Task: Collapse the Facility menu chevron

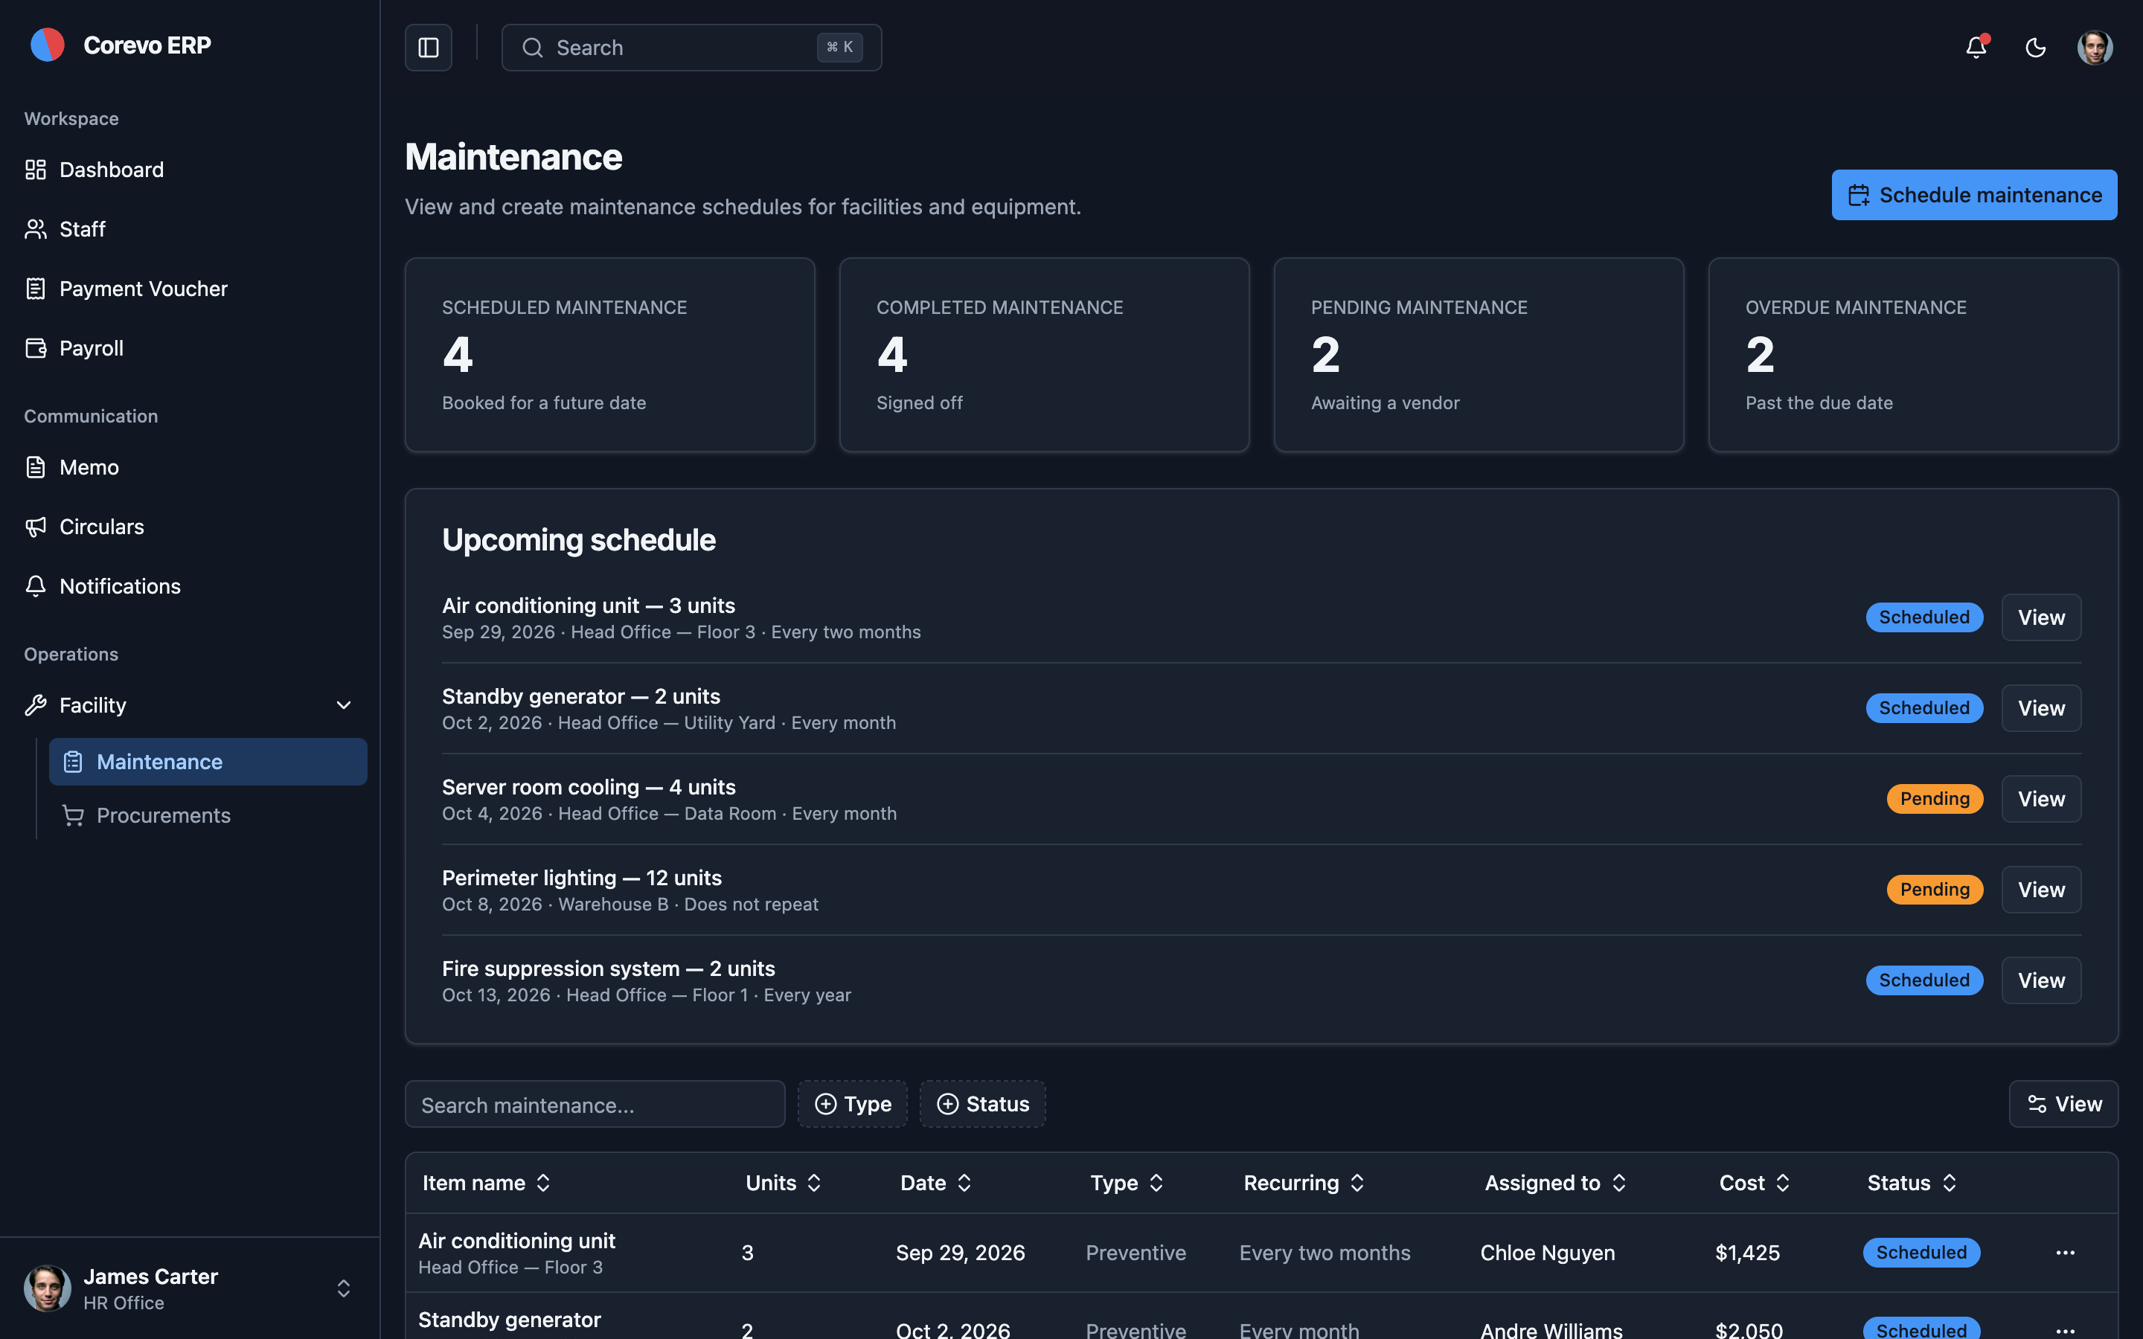Action: 344,706
